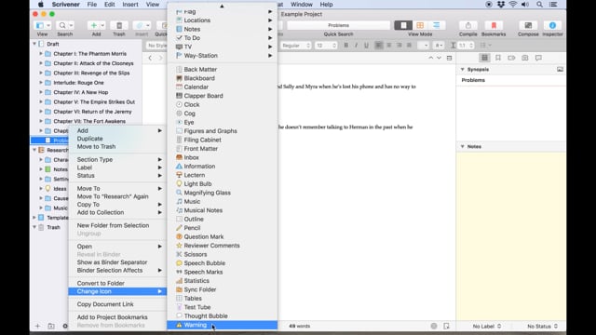The width and height of the screenshot is (596, 335).
Task: Pick Scissors from icon list
Action: click(x=222, y=254)
